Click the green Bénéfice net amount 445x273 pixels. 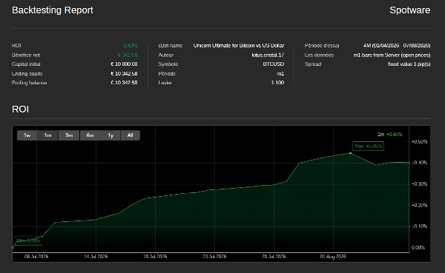[x=128, y=55]
